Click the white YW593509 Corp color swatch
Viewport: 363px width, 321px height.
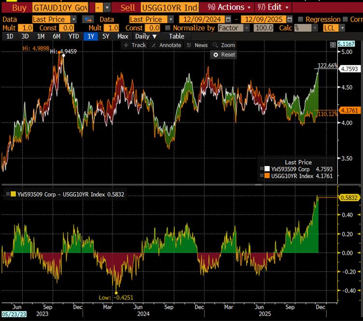click(268, 168)
